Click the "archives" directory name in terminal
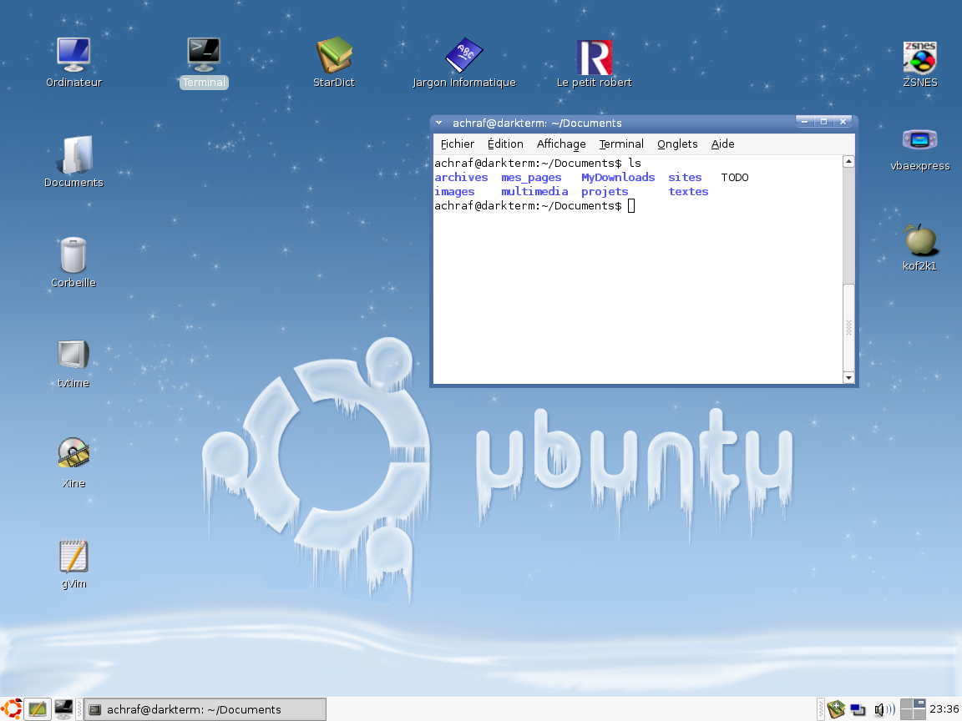 pyautogui.click(x=461, y=177)
